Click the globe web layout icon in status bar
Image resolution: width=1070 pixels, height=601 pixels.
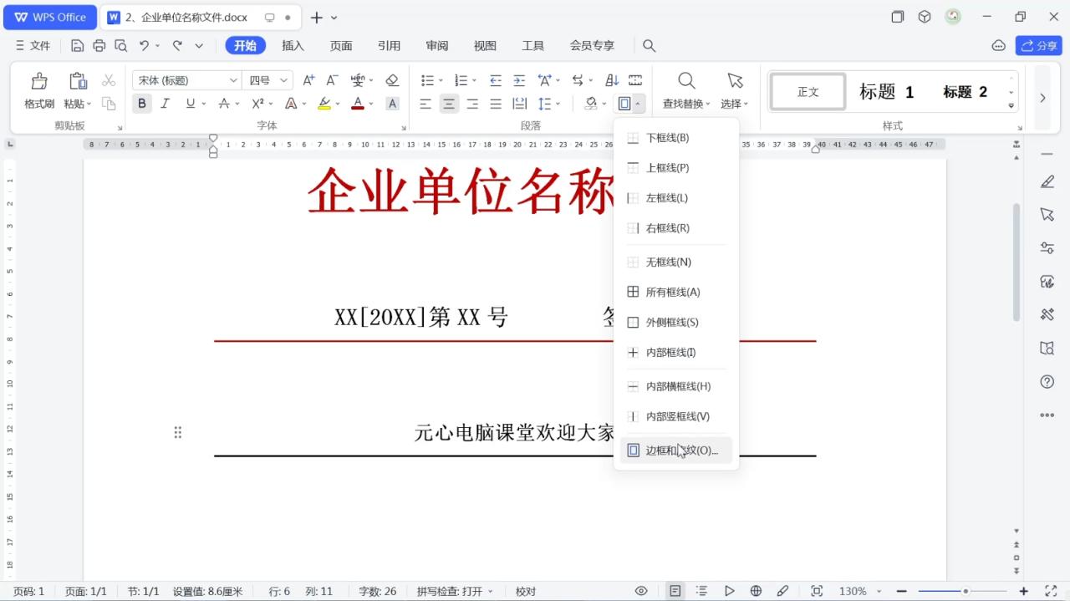(x=756, y=591)
